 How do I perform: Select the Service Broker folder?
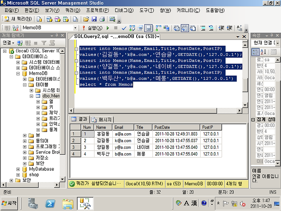48,152
